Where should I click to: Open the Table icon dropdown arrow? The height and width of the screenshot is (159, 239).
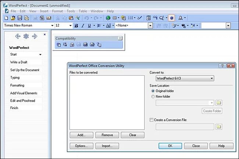tap(118, 18)
